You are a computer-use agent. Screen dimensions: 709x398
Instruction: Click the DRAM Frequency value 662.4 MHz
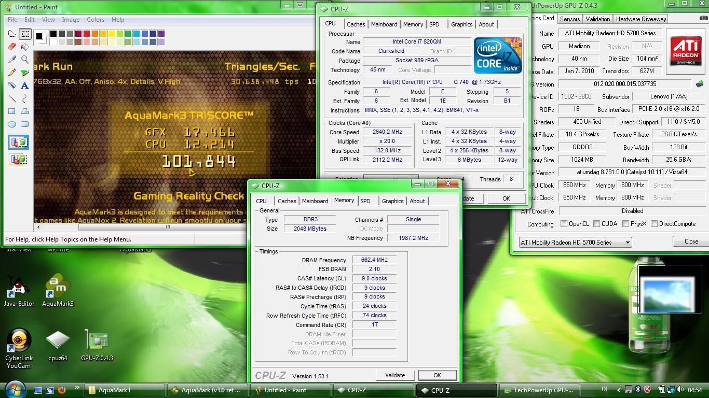374,260
